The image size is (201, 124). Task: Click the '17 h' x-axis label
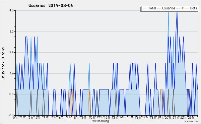(x=145, y=117)
